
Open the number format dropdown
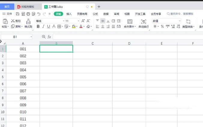pos(180,21)
